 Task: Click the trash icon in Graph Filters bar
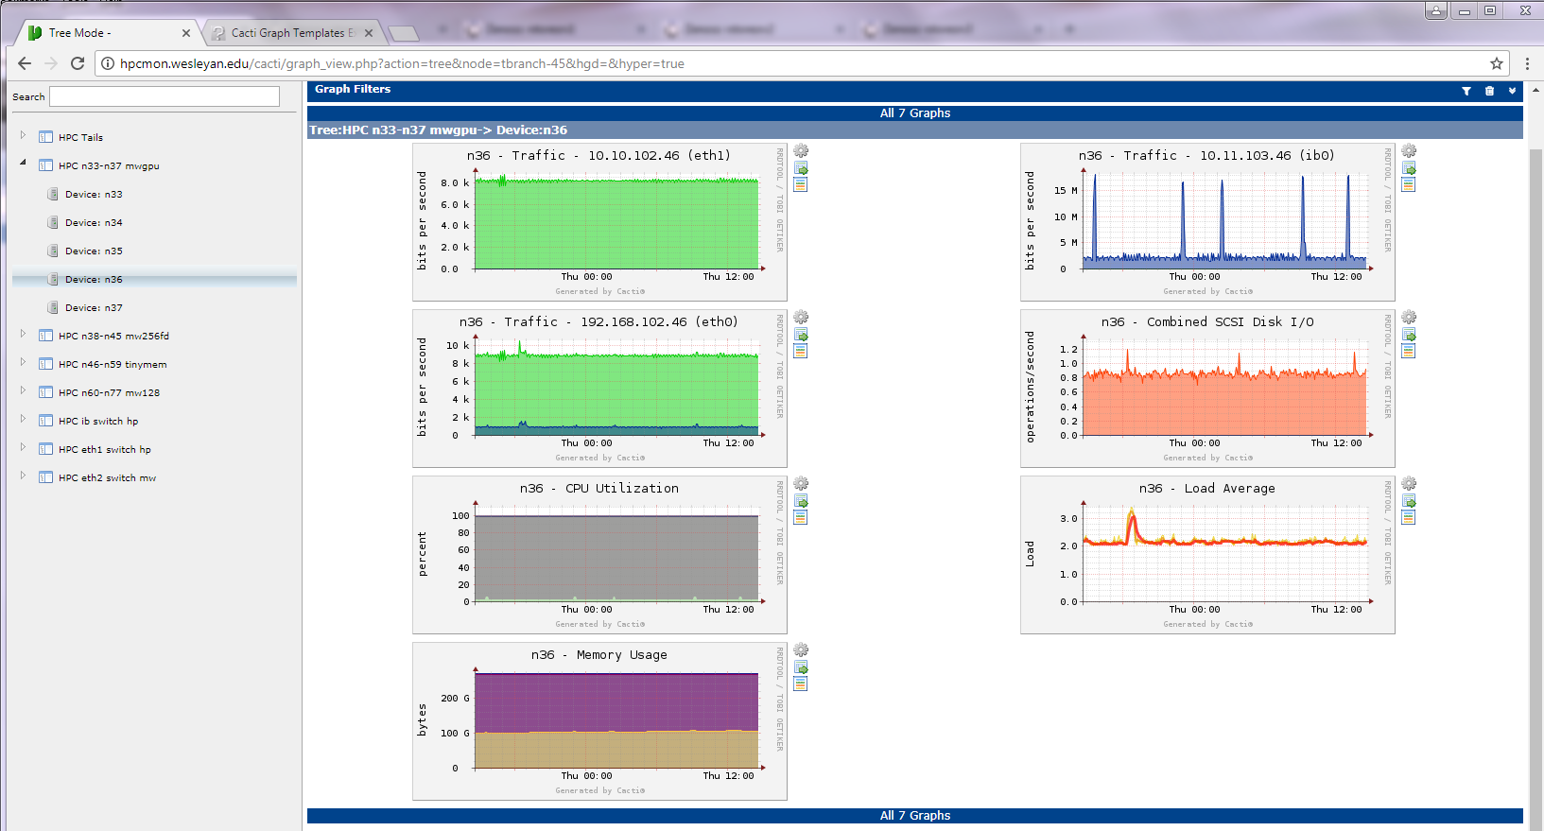click(x=1489, y=91)
